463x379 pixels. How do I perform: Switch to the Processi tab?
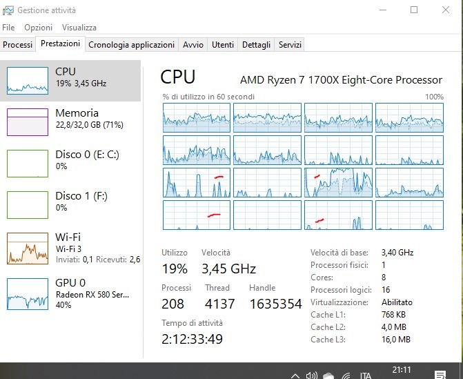[x=18, y=45]
